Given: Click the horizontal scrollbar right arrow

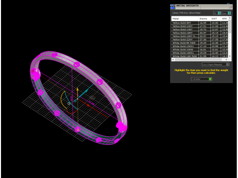Looking at the screenshot, I should click(x=227, y=59).
